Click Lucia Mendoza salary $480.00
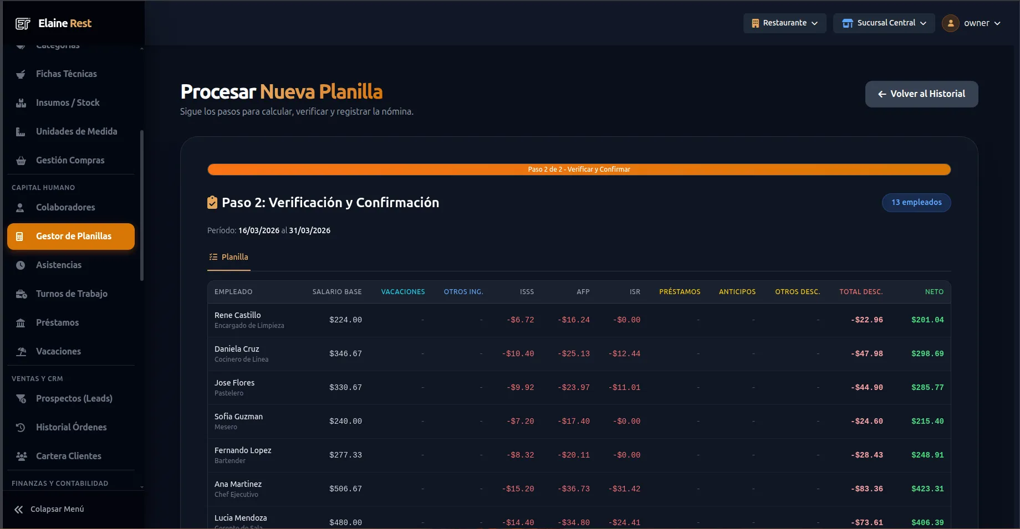The height and width of the screenshot is (529, 1020). coord(345,523)
